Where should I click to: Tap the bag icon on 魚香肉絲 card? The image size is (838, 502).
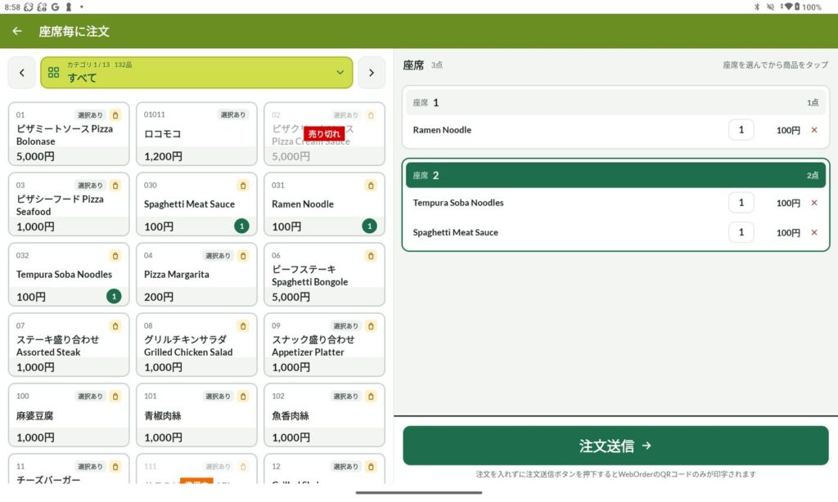(371, 397)
